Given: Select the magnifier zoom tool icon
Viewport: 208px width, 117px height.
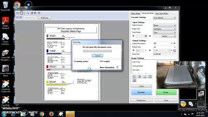Looking at the screenshot, I should pyautogui.click(x=28, y=13).
